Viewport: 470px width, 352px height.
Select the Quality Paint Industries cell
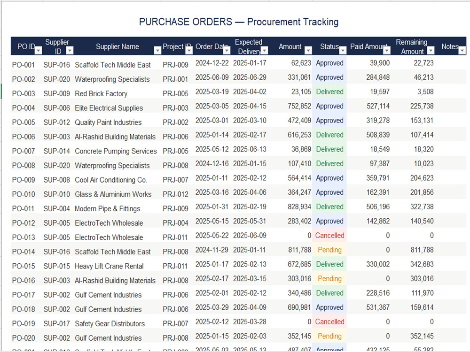(x=108, y=122)
